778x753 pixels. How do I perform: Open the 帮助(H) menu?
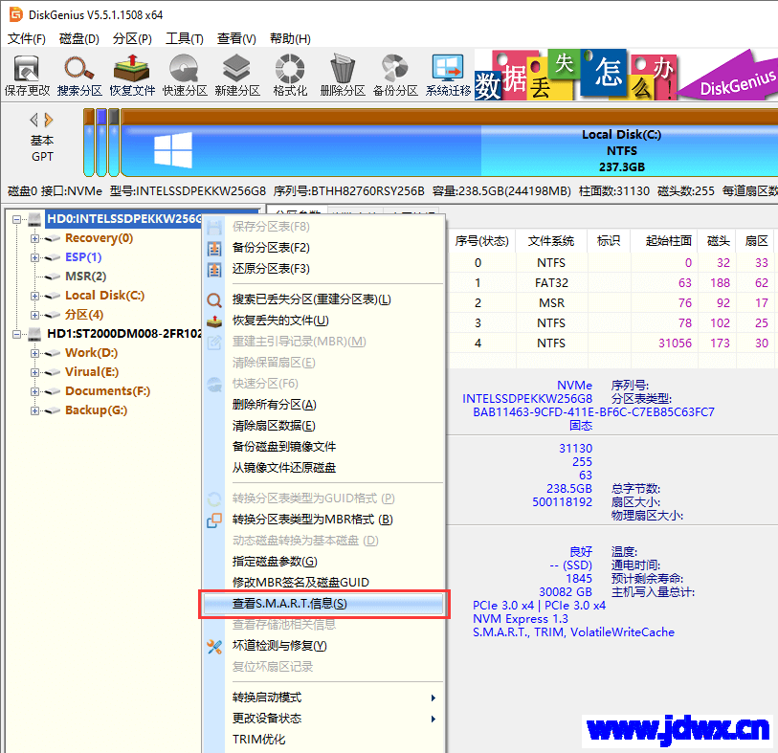pyautogui.click(x=290, y=38)
